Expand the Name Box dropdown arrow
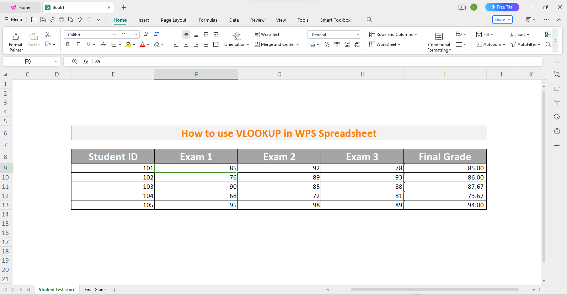Screen dimensions: 567x295 56,61
